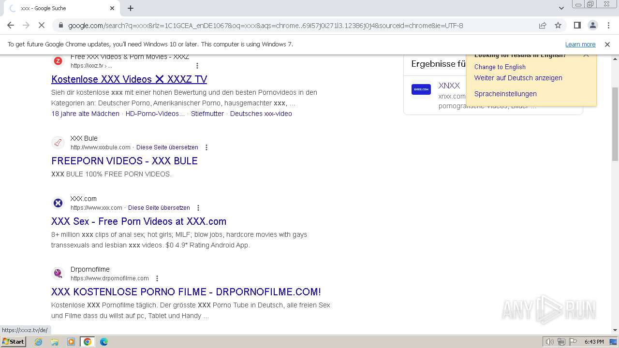Click the XNXX logo thumbnail
This screenshot has height=348, width=619.
[x=421, y=89]
